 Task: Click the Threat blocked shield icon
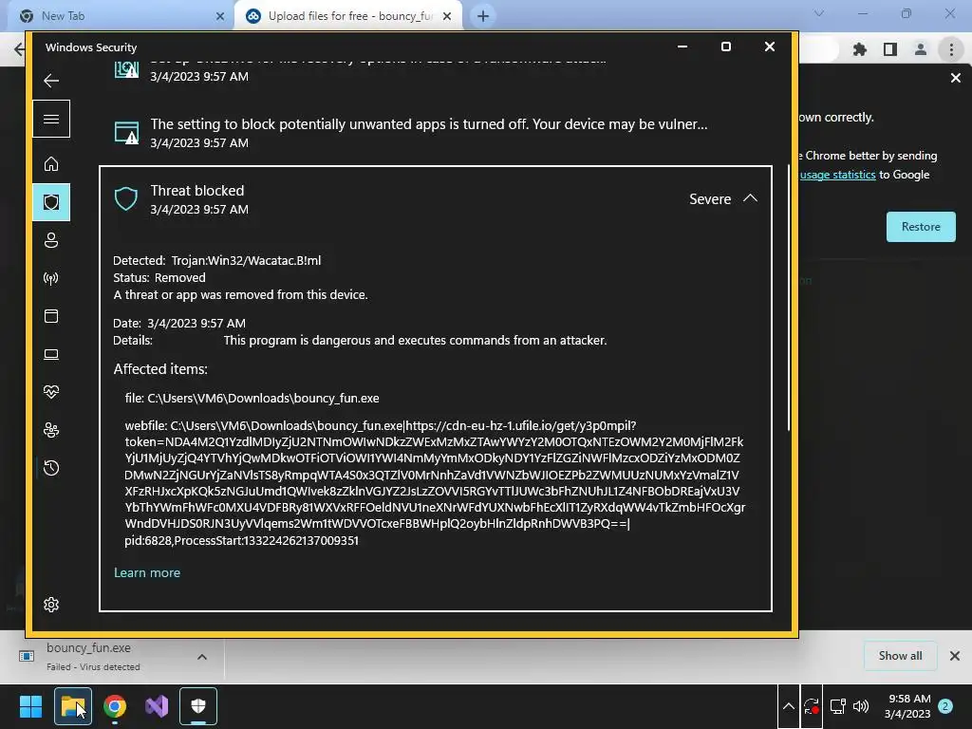tap(126, 199)
